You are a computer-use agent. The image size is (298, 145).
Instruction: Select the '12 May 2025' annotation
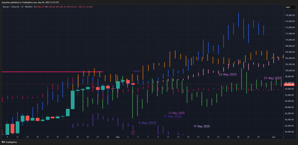click(x=177, y=113)
